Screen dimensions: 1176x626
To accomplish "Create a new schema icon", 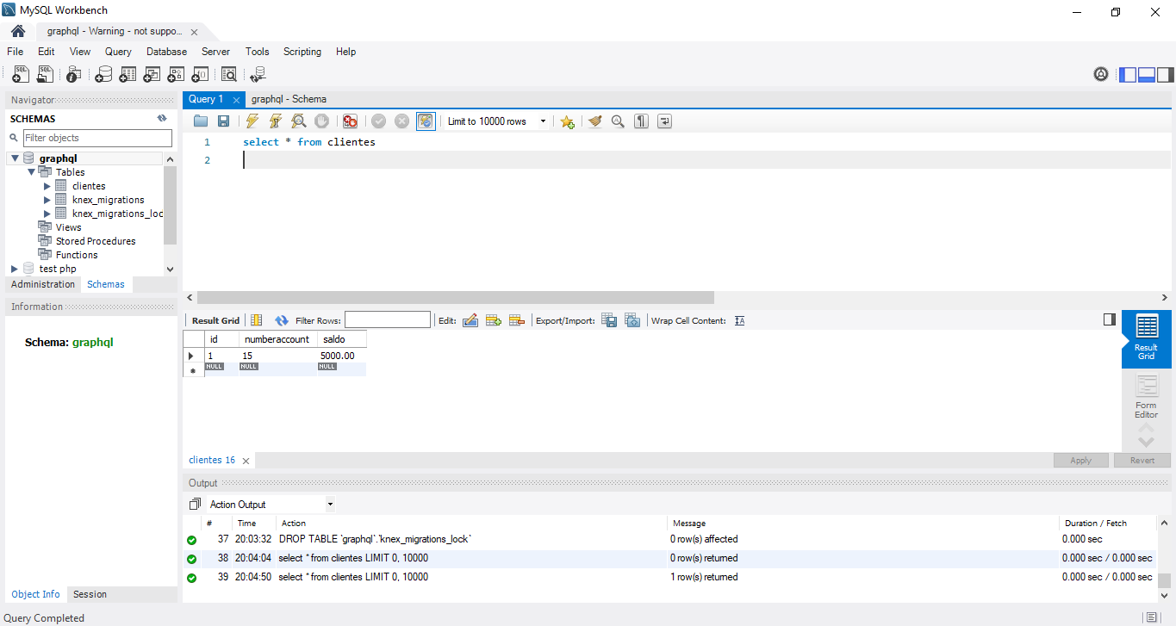I will pyautogui.click(x=103, y=75).
